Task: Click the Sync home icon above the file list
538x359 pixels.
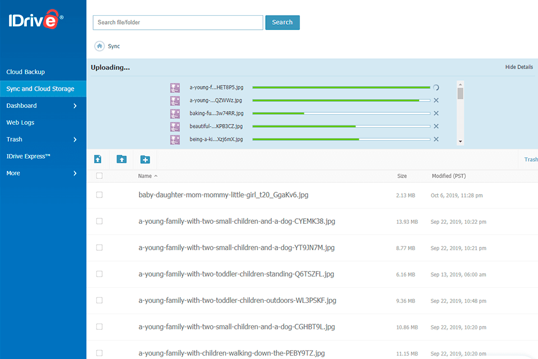Action: pyautogui.click(x=100, y=46)
